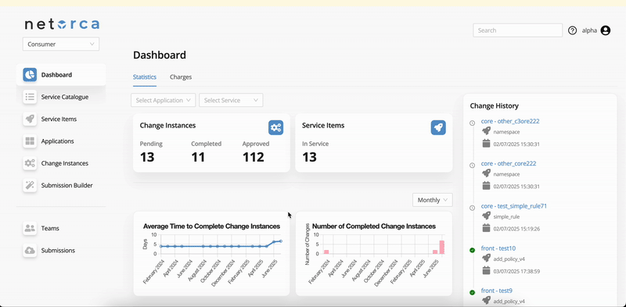Click the Service Catalogue list icon
Image resolution: width=626 pixels, height=307 pixels.
click(x=30, y=97)
